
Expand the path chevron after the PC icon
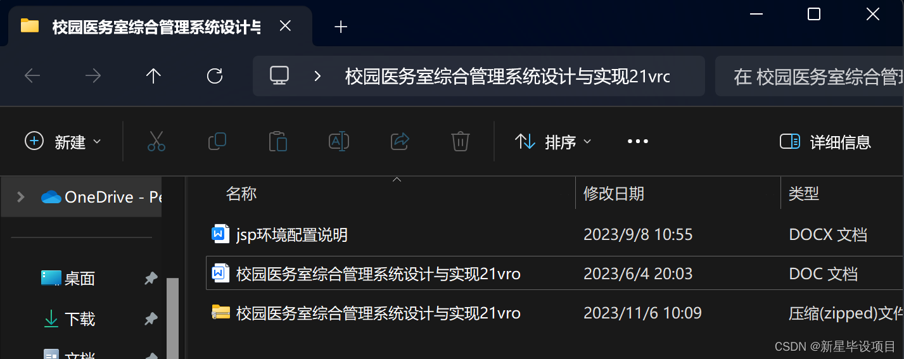[318, 77]
